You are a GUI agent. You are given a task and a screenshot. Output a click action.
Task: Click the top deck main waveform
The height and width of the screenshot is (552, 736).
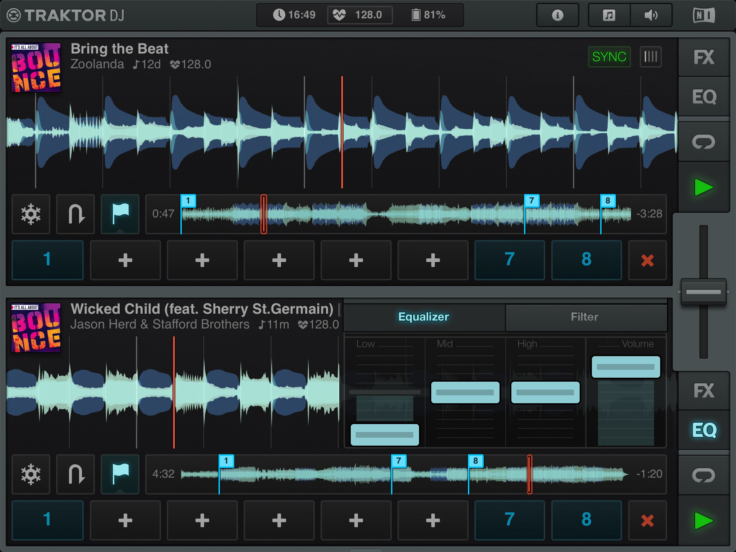(341, 132)
